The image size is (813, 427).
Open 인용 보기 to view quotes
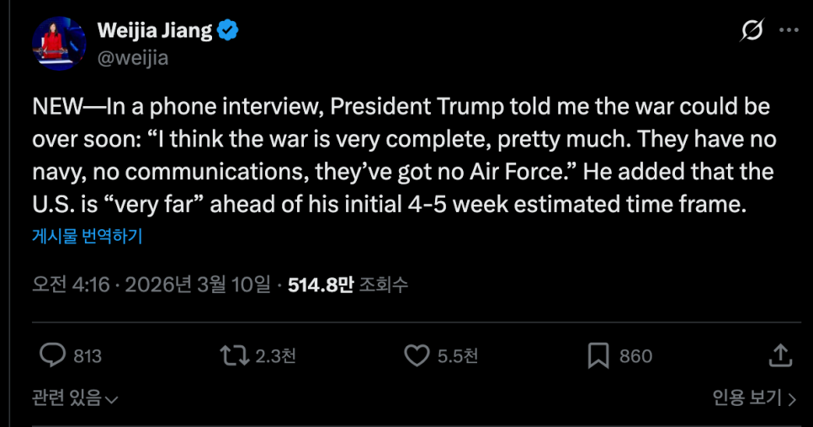(753, 398)
